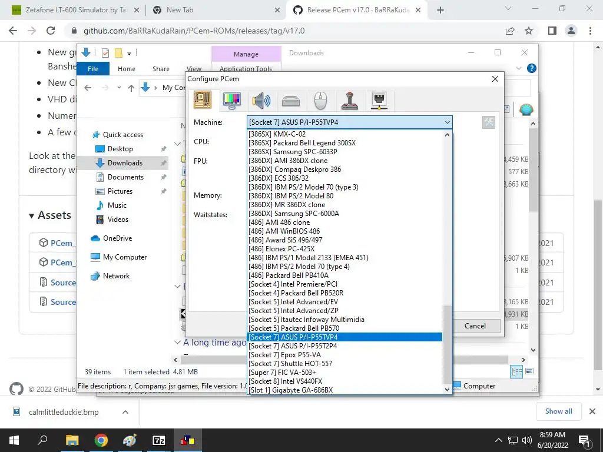Close the Chrome downloads bar

click(x=592, y=411)
